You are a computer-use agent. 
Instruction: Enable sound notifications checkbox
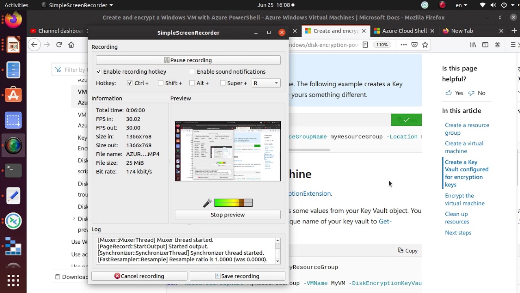(193, 72)
